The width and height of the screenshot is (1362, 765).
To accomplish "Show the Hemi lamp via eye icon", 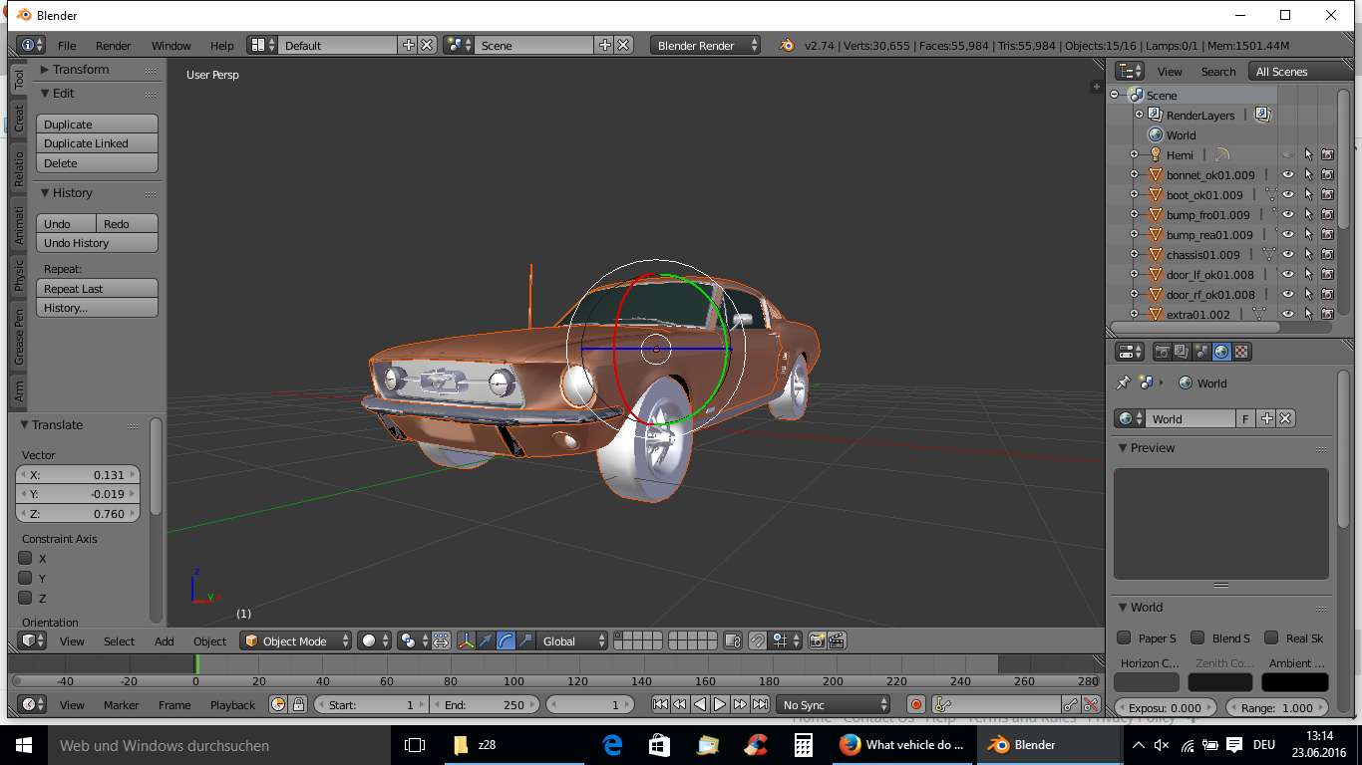I will pos(1288,154).
